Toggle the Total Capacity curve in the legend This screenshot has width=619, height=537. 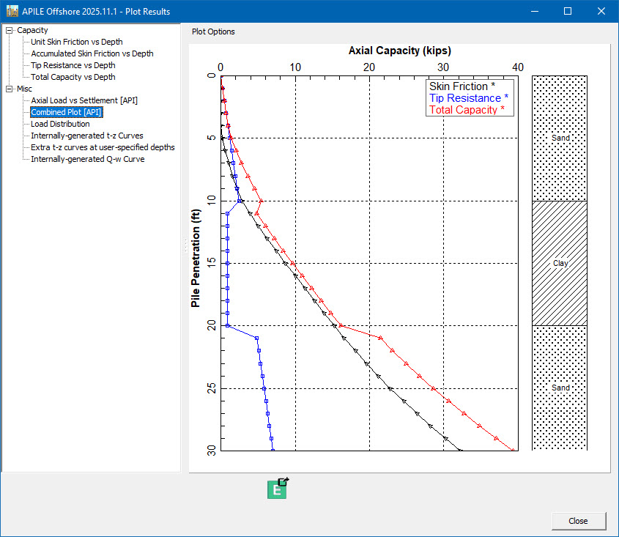pyautogui.click(x=466, y=109)
